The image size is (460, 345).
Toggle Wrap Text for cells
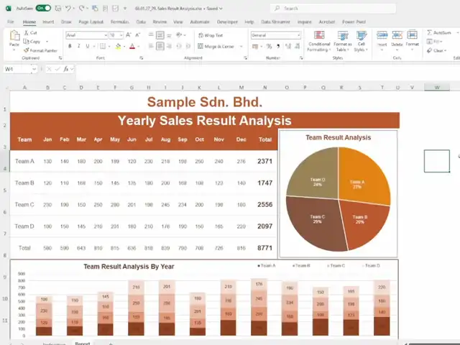point(210,34)
